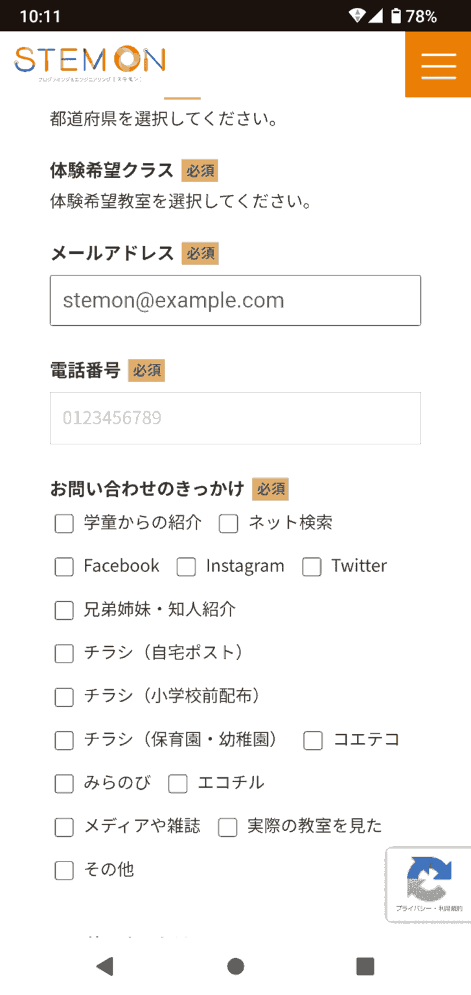
Task: Check the 学童からの紹介 checkbox
Action: pyautogui.click(x=63, y=523)
